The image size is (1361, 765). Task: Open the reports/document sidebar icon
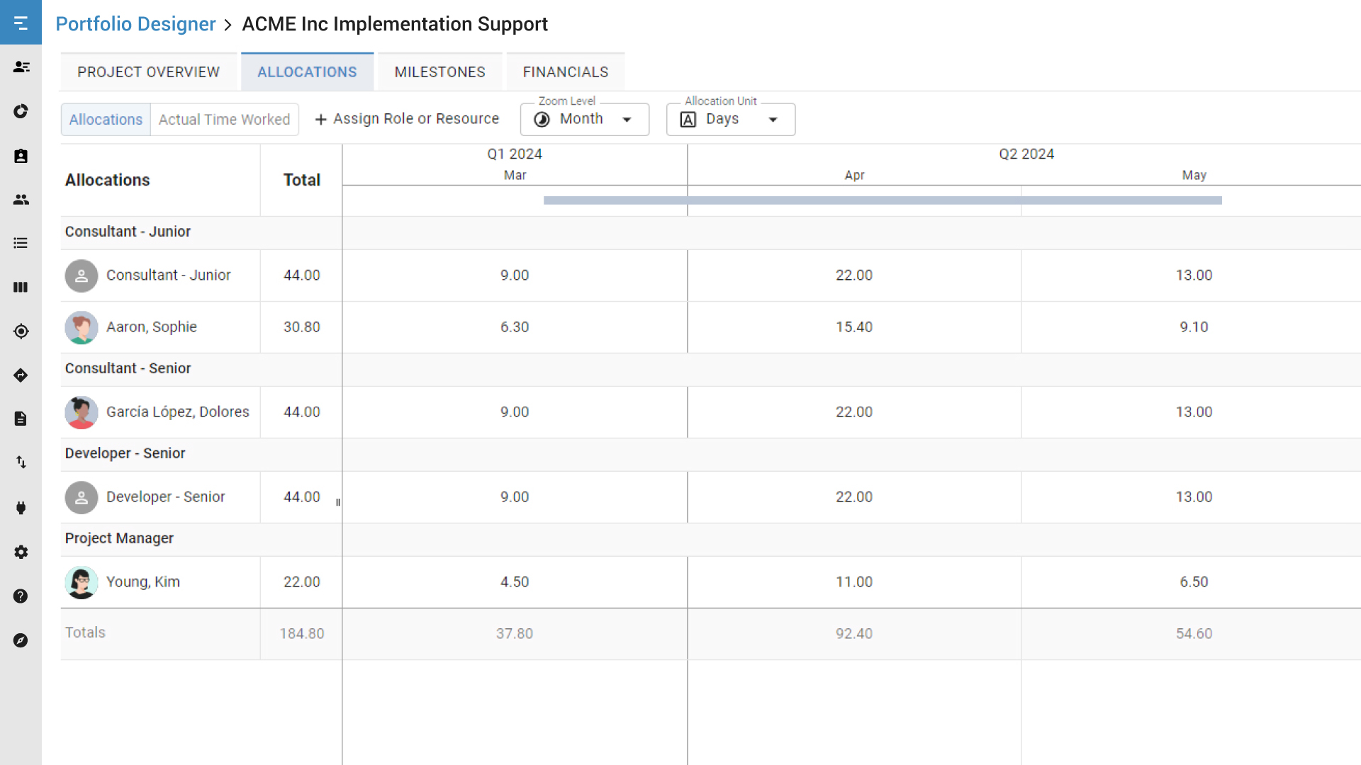tap(21, 419)
